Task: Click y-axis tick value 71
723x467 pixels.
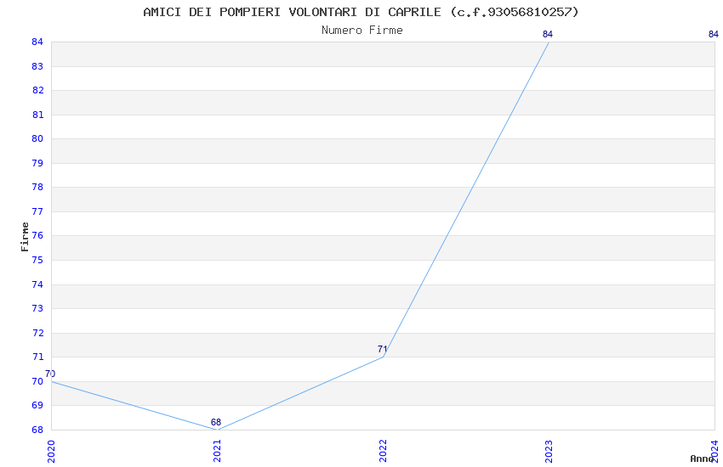Action: coord(37,357)
